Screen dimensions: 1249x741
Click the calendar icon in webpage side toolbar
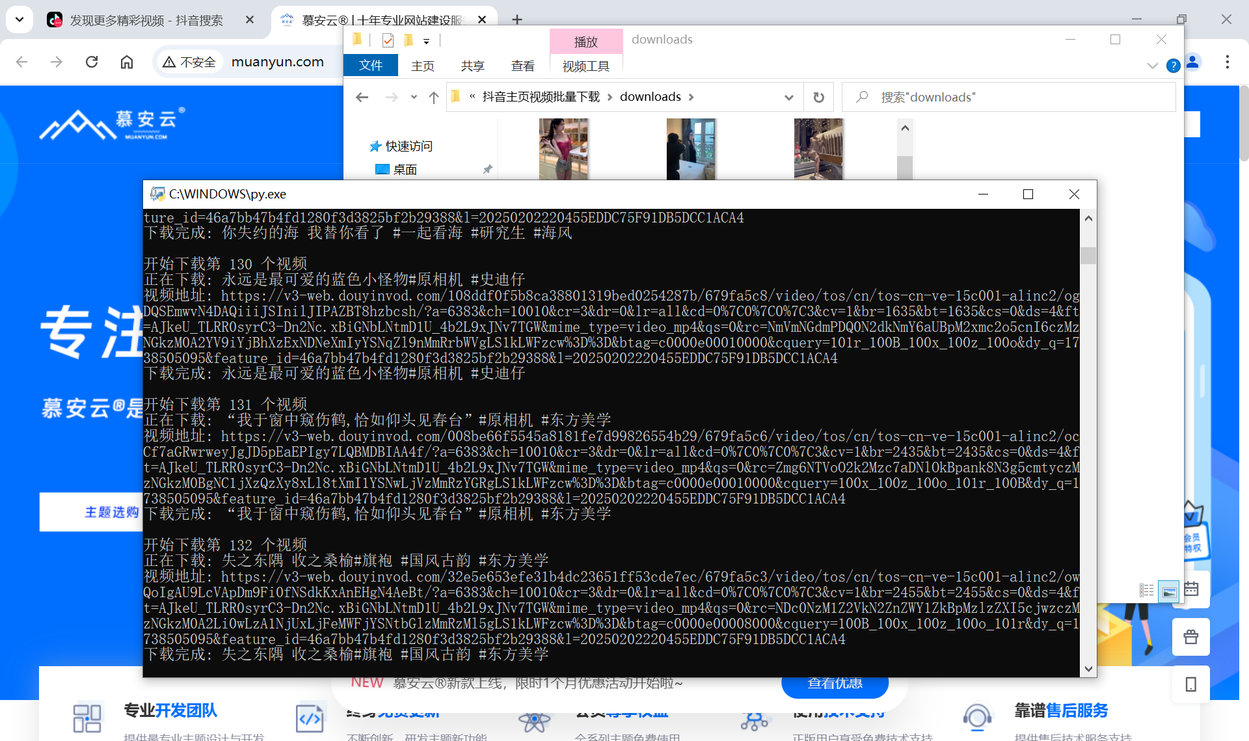click(x=1191, y=589)
